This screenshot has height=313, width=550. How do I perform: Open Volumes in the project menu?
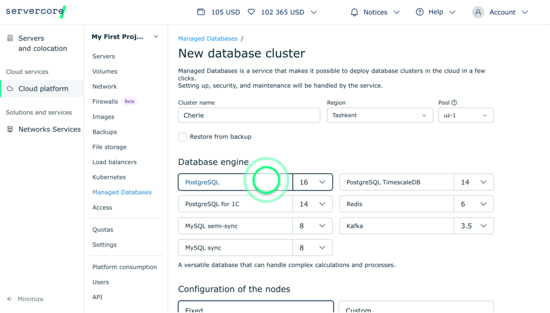click(105, 71)
